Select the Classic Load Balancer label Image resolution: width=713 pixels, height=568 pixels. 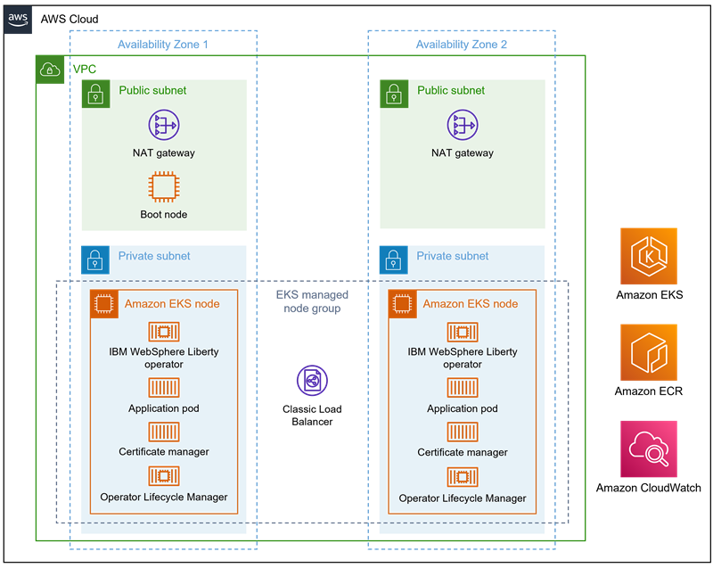pyautogui.click(x=312, y=416)
